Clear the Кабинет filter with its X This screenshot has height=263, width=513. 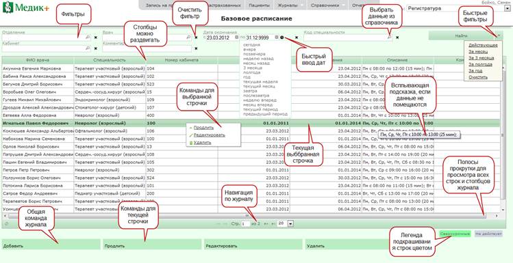click(95, 49)
